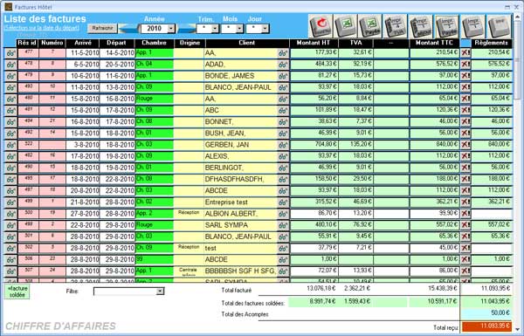524x336 pixels.
Task: Click the 'Montant TTC' column header
Action: (x=434, y=43)
